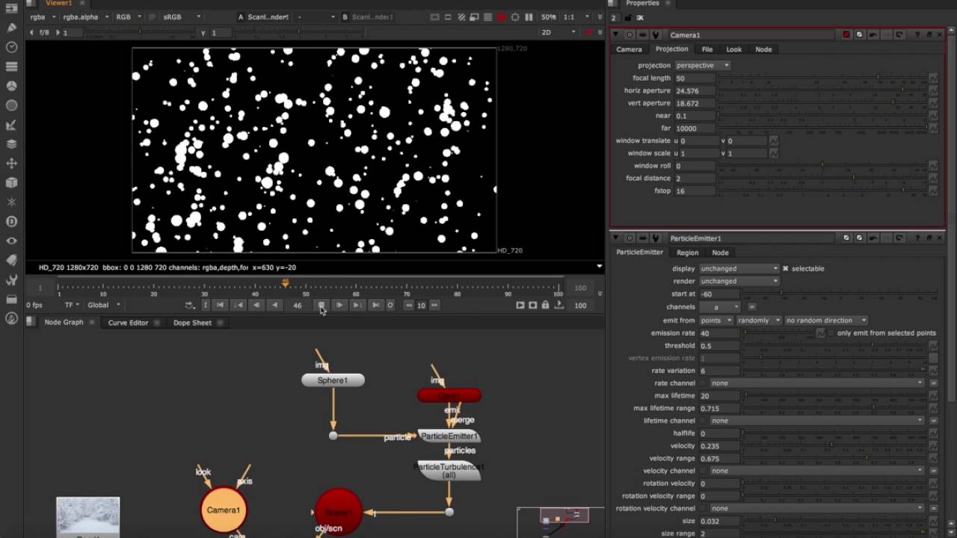
Task: Open the Time nodes clock icon
Action: 11,47
